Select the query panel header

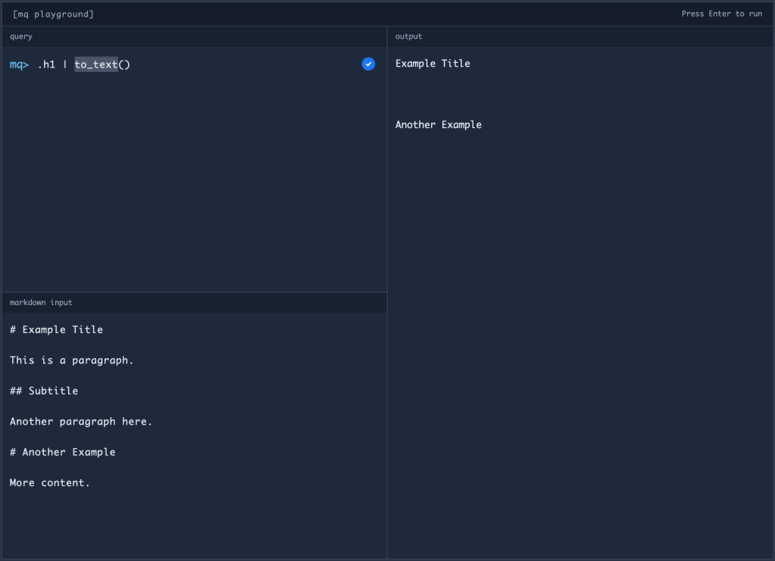21,36
